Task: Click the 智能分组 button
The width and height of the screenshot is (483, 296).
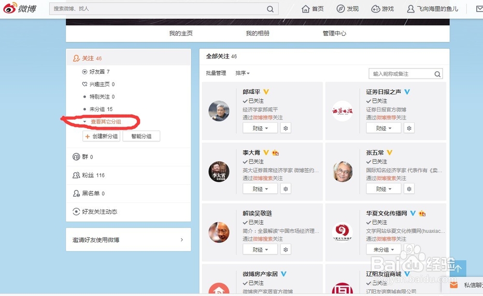Action: [x=142, y=136]
